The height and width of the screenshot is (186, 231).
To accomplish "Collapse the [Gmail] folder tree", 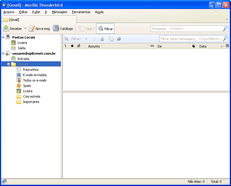I will pyautogui.click(x=8, y=64).
